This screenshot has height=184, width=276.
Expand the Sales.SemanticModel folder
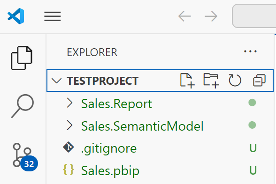(69, 125)
